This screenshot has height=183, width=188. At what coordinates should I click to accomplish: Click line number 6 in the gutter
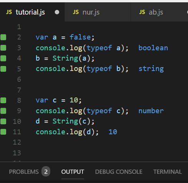tap(19, 79)
